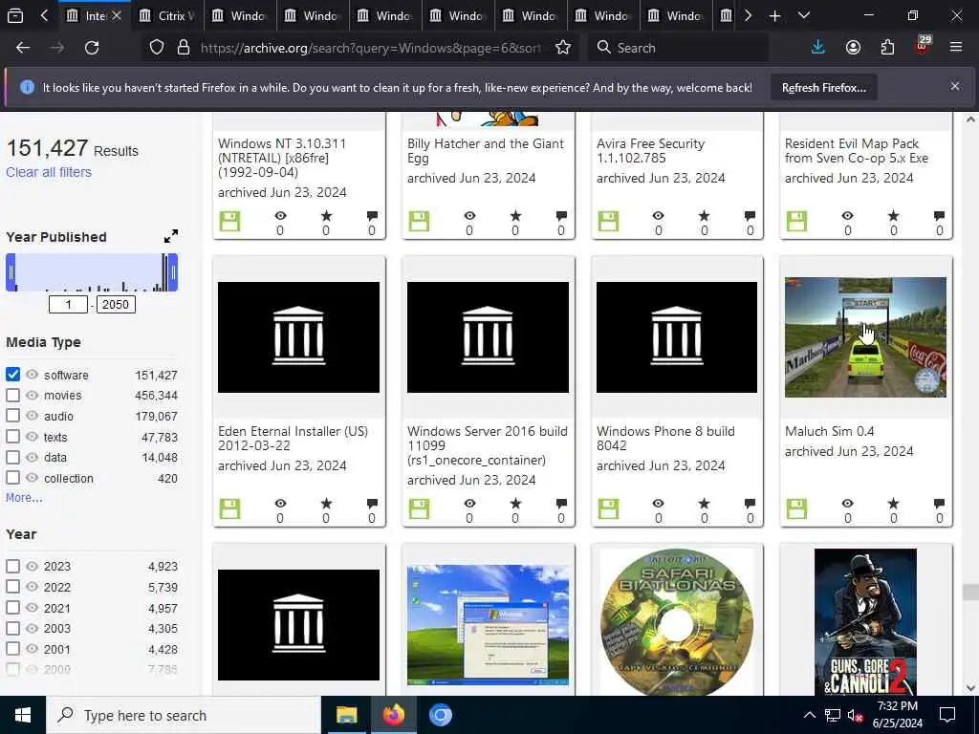Click the Firefox Search box
This screenshot has width=979, height=734.
[x=678, y=48]
